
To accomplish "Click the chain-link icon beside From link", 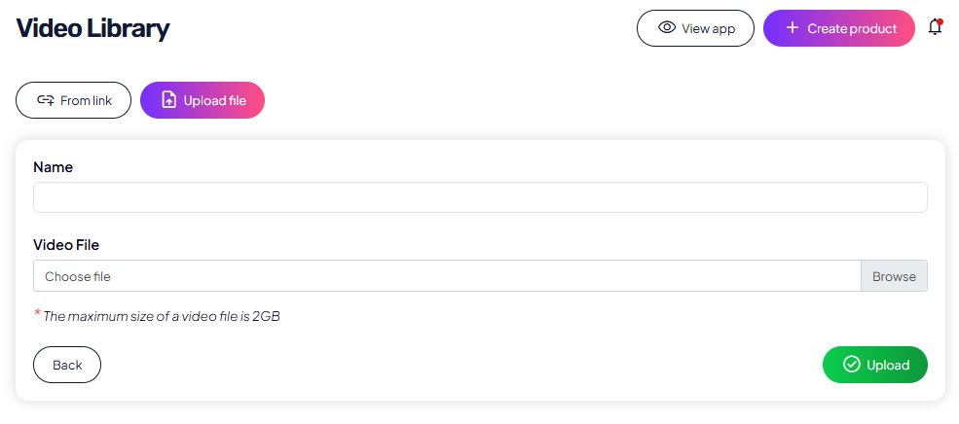I will click(x=45, y=100).
